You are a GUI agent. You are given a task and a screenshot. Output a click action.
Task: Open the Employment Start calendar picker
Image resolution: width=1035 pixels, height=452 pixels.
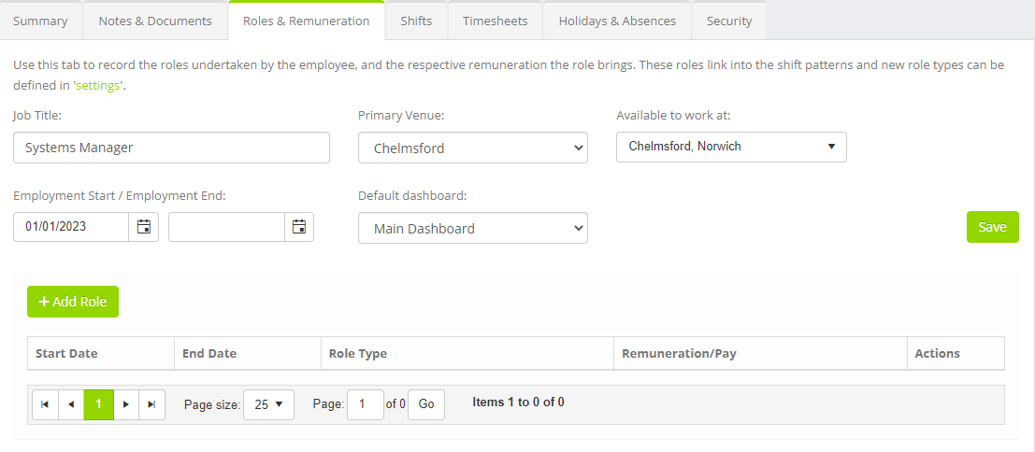point(144,227)
